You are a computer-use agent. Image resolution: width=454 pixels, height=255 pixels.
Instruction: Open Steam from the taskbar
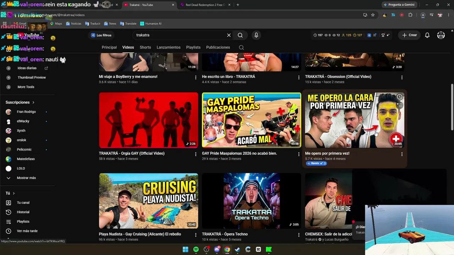[x=238, y=249]
